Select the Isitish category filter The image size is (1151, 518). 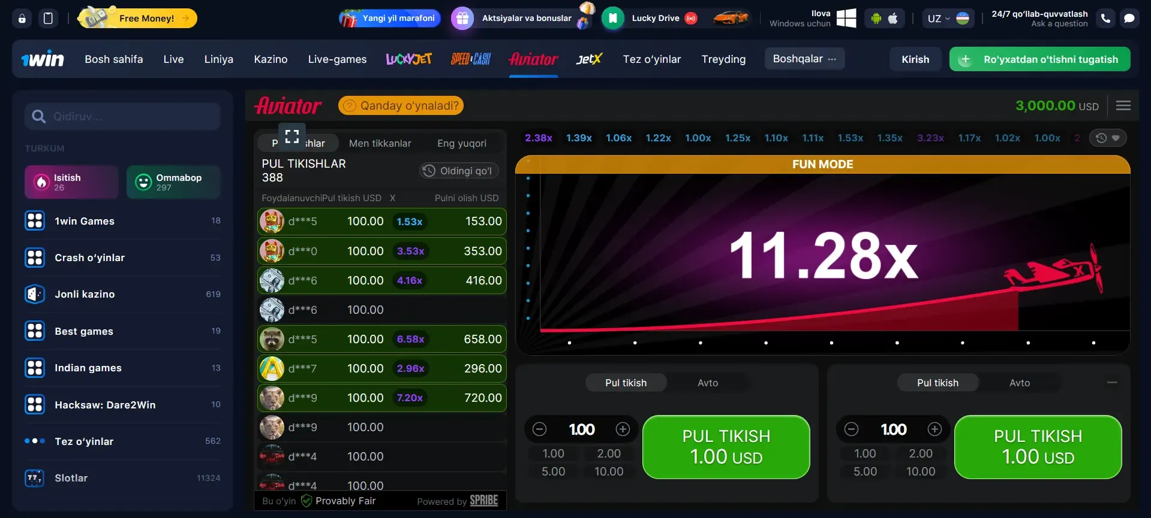click(x=71, y=182)
